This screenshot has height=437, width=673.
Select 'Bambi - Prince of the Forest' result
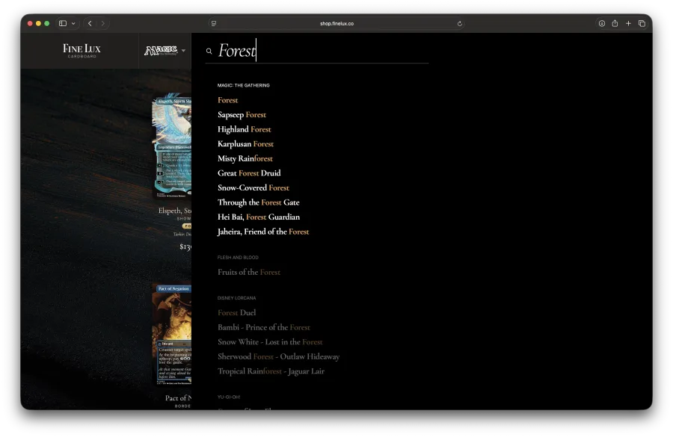tap(264, 327)
